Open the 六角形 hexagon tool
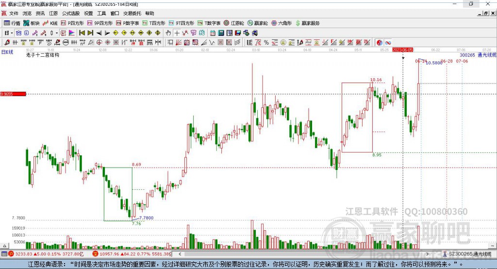497x269 pixels. coord(282,23)
